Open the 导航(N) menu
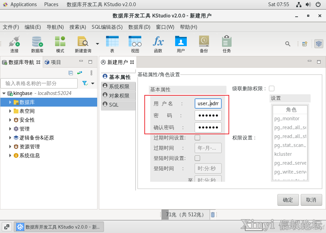Screen dimensions: 326x233 tap(55, 27)
